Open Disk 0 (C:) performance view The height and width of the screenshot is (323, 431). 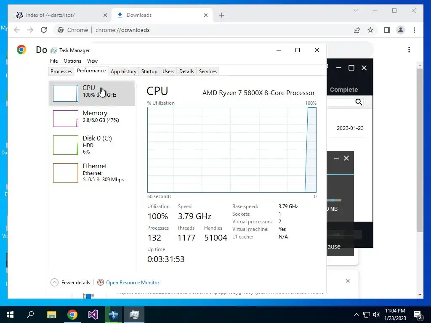point(92,145)
